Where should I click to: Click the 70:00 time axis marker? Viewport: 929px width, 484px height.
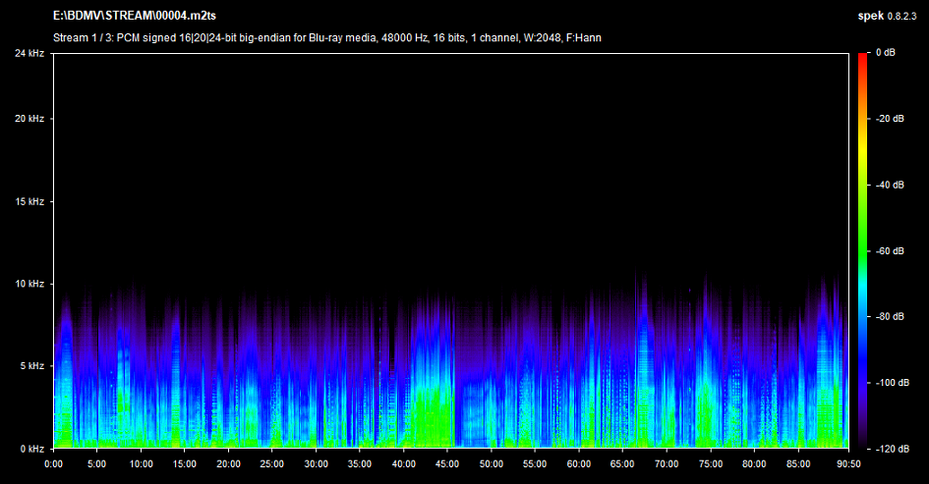tap(667, 463)
